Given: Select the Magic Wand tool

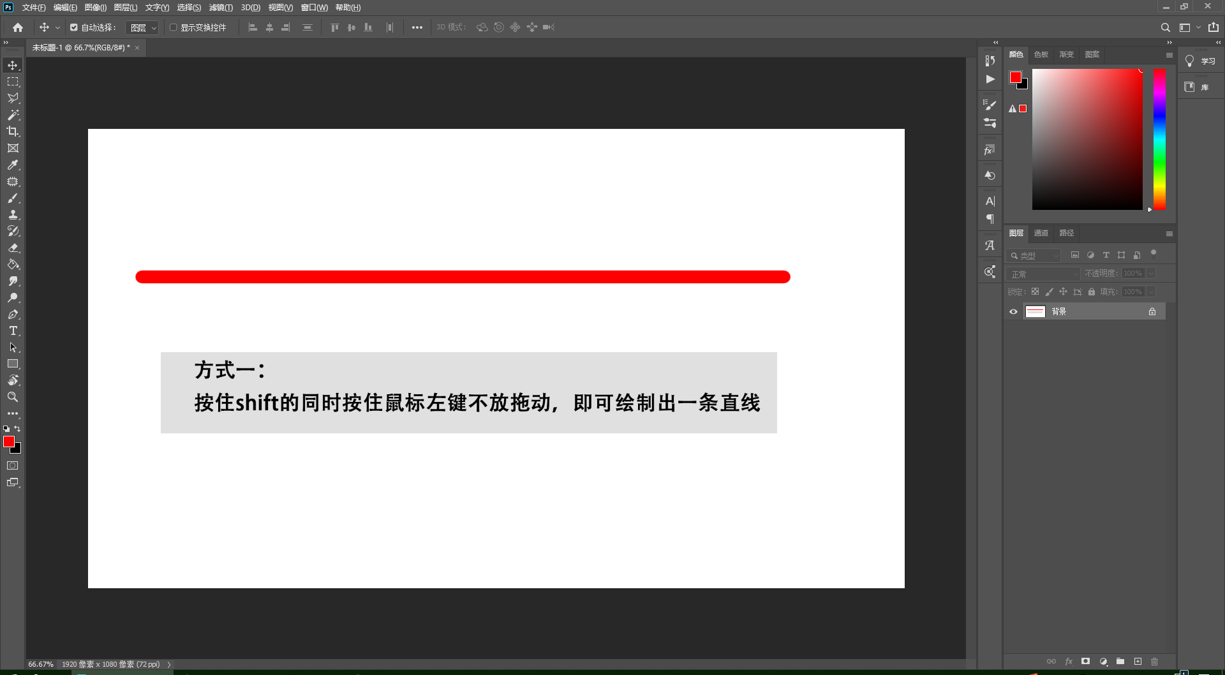Looking at the screenshot, I should [x=13, y=115].
